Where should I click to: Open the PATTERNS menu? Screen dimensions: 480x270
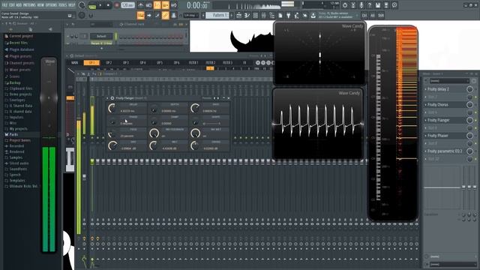click(29, 5)
